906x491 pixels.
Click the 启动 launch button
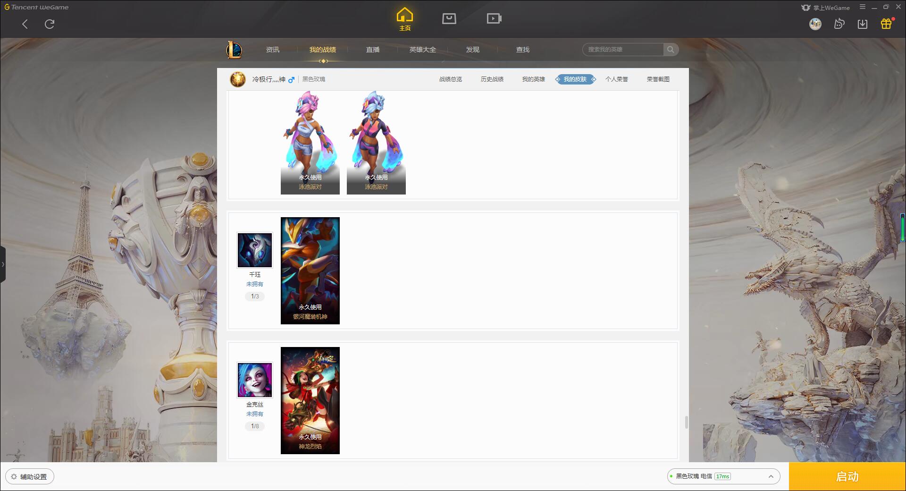pyautogui.click(x=847, y=476)
